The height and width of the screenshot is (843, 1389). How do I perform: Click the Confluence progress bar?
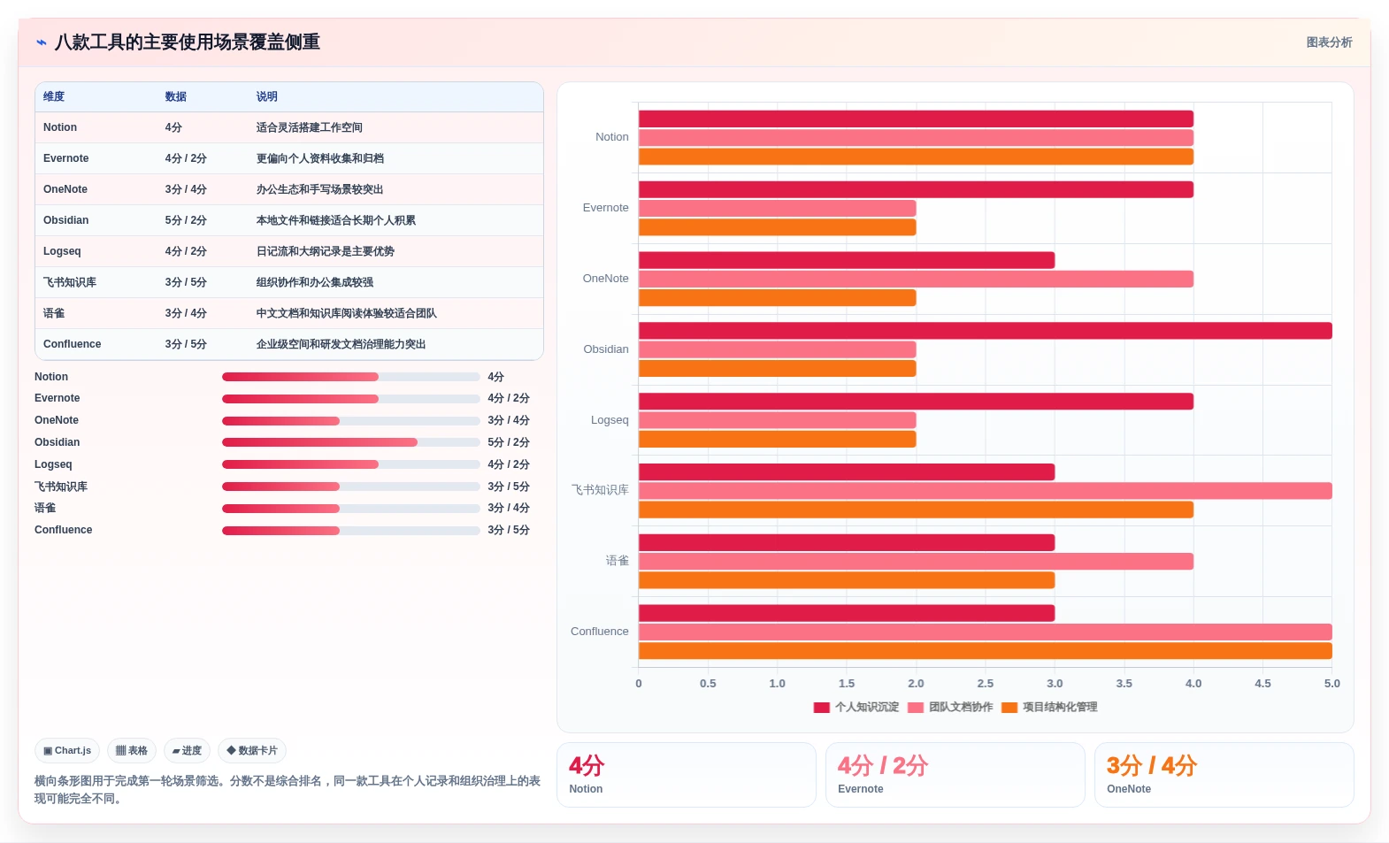click(x=351, y=531)
